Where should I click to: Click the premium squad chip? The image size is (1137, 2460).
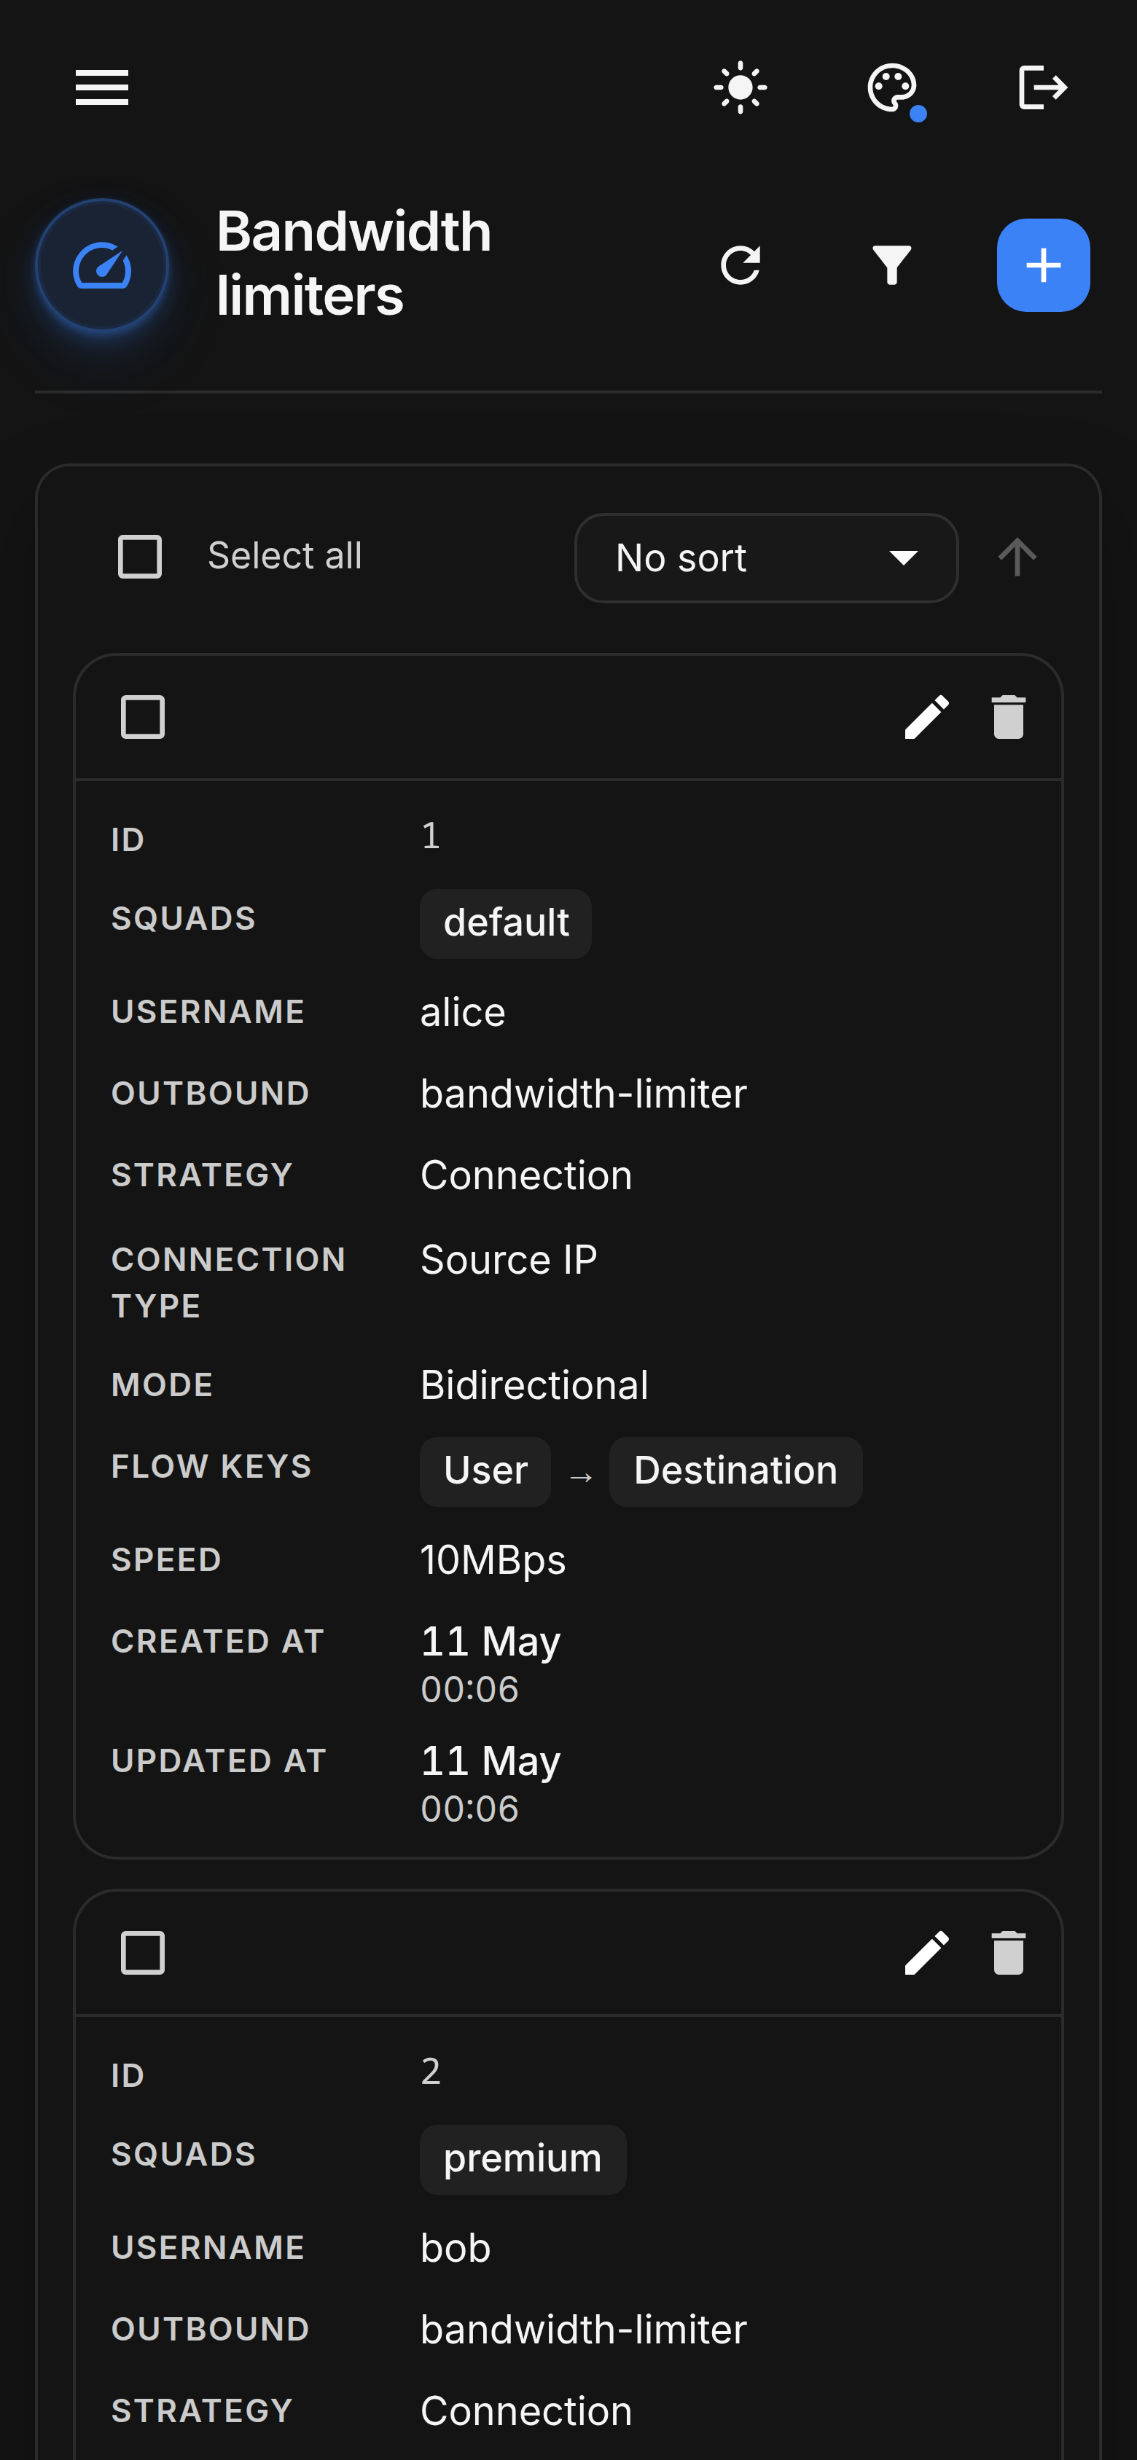coord(523,2159)
